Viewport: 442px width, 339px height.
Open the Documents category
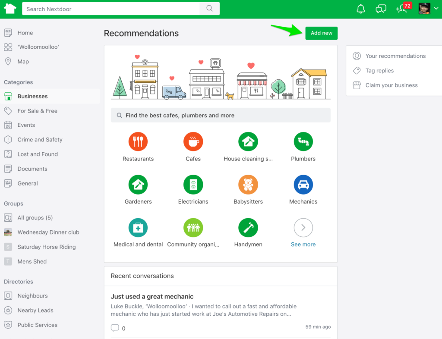point(32,169)
